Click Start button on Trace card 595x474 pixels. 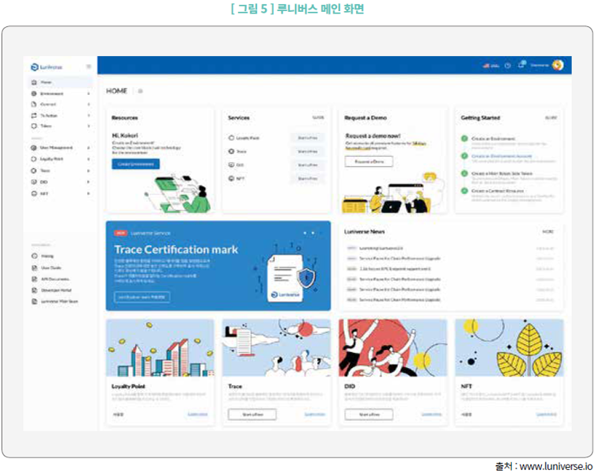(252, 415)
